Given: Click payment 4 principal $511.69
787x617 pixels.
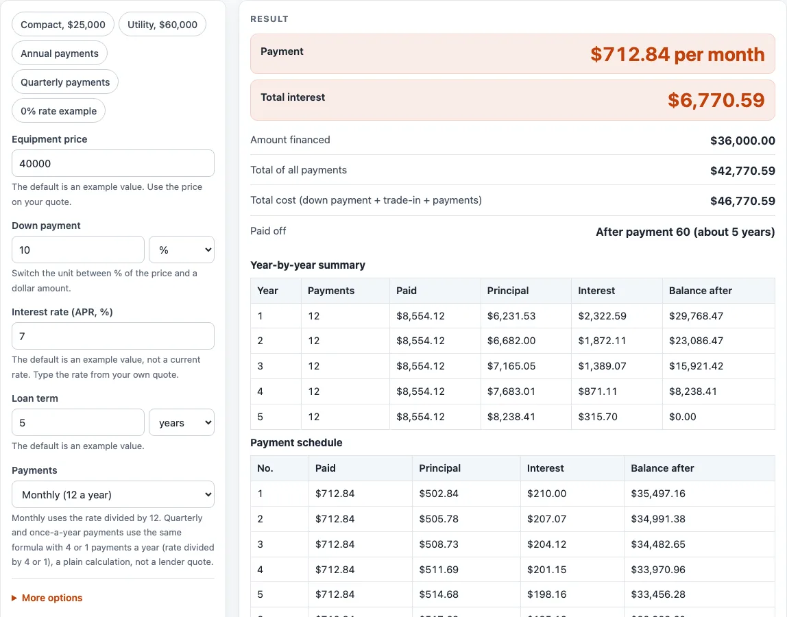Looking at the screenshot, I should pyautogui.click(x=439, y=569).
